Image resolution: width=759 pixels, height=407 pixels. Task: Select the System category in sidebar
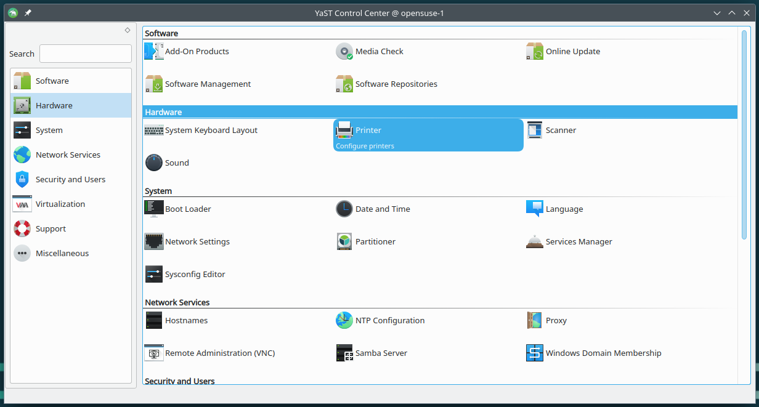(x=49, y=131)
